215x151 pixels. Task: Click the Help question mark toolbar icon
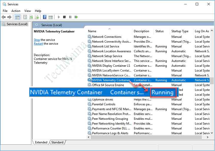pos(45,17)
